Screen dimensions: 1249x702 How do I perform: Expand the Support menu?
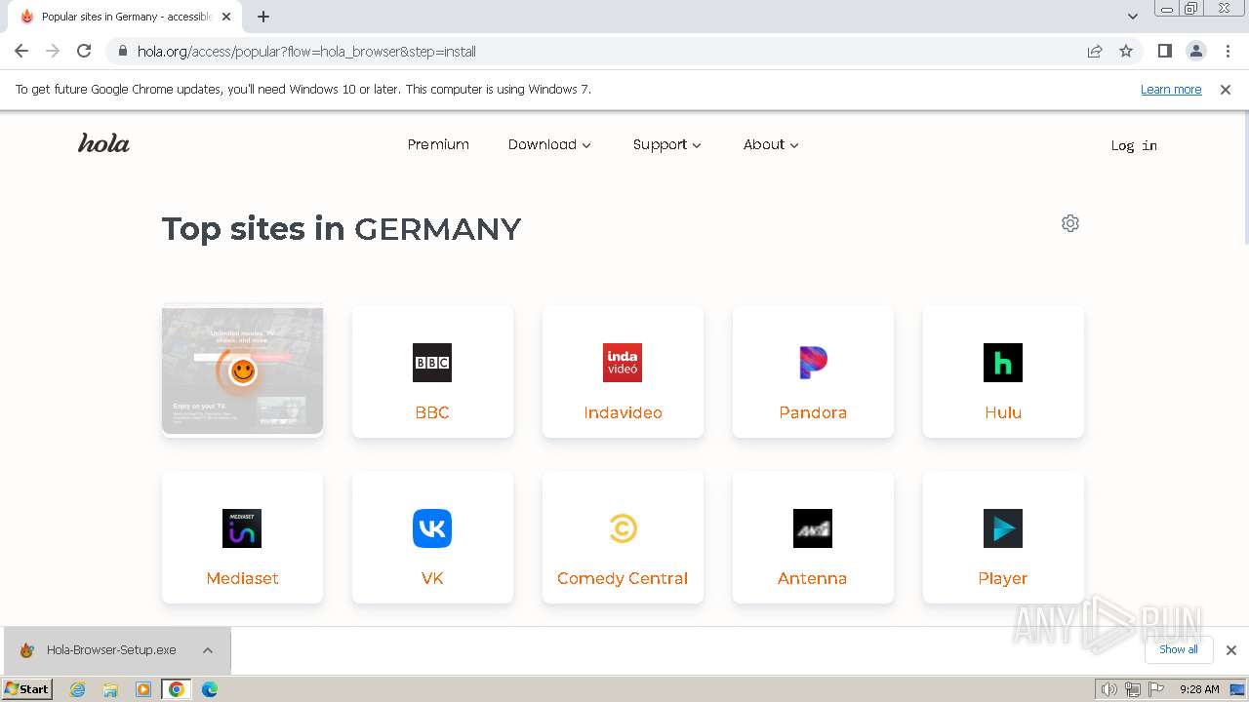coord(666,144)
